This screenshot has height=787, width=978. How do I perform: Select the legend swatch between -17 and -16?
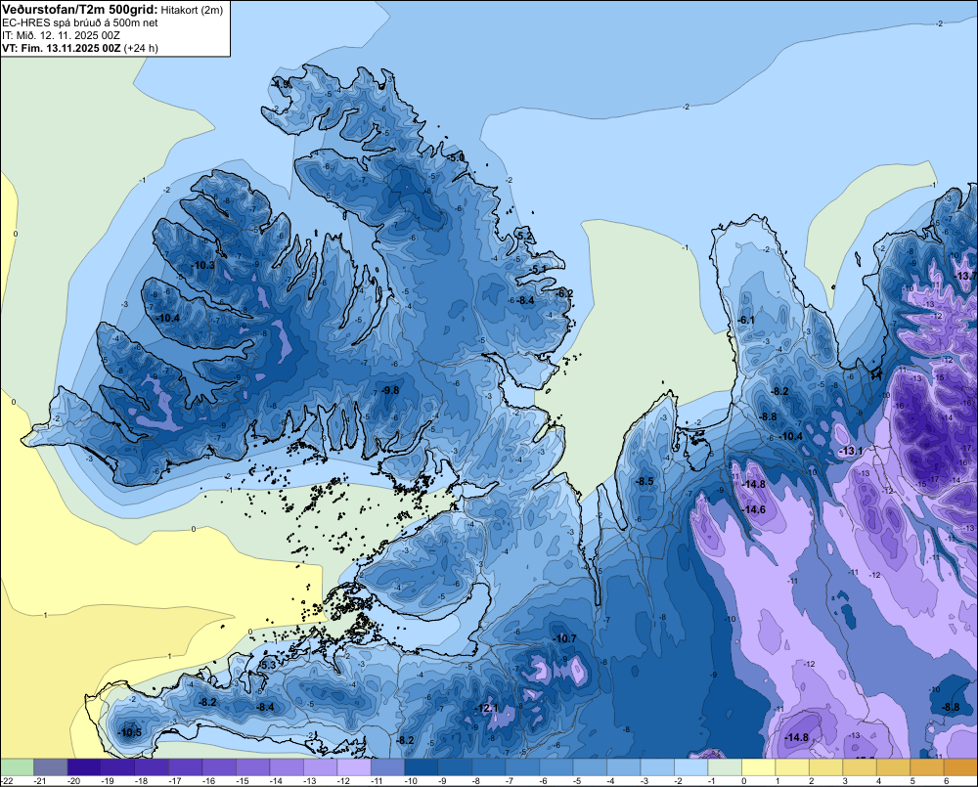(185, 766)
